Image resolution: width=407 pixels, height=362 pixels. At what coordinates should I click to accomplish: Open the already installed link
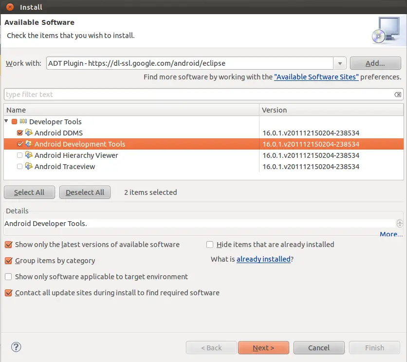[x=263, y=259]
